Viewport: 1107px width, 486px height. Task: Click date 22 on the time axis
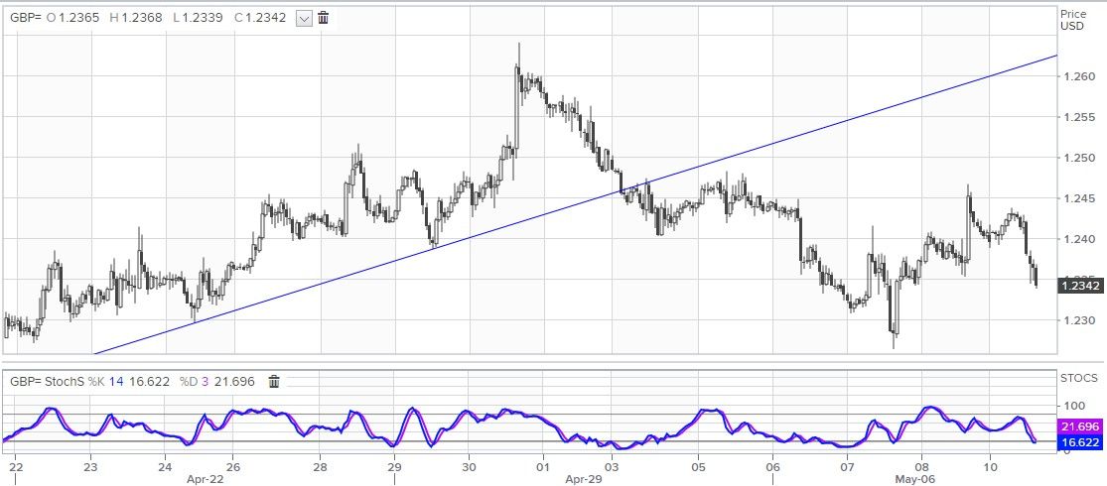pyautogui.click(x=16, y=466)
